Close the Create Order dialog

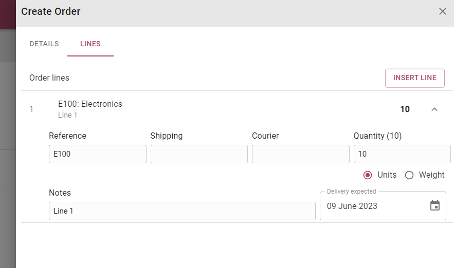coord(442,12)
